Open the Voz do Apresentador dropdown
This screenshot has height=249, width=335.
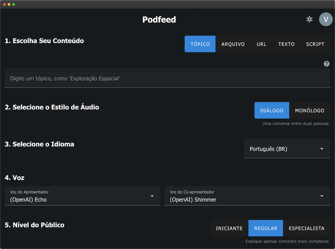pyautogui.click(x=82, y=196)
